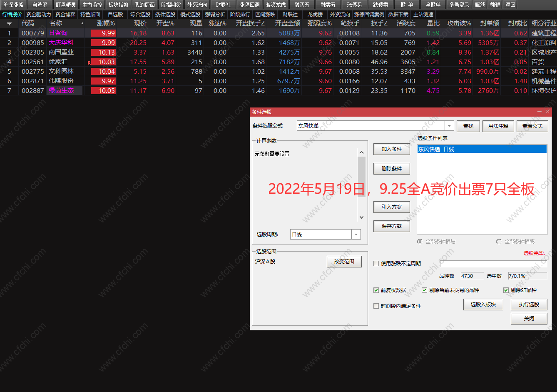Screen dimensions: 557x392
Task: Open 沪深涨幅 toolbar button
Action: coord(14,5)
